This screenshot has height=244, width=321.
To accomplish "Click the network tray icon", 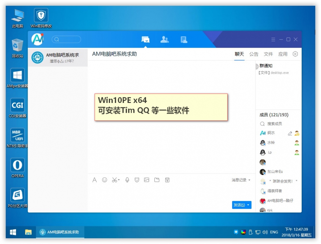I will [258, 232].
